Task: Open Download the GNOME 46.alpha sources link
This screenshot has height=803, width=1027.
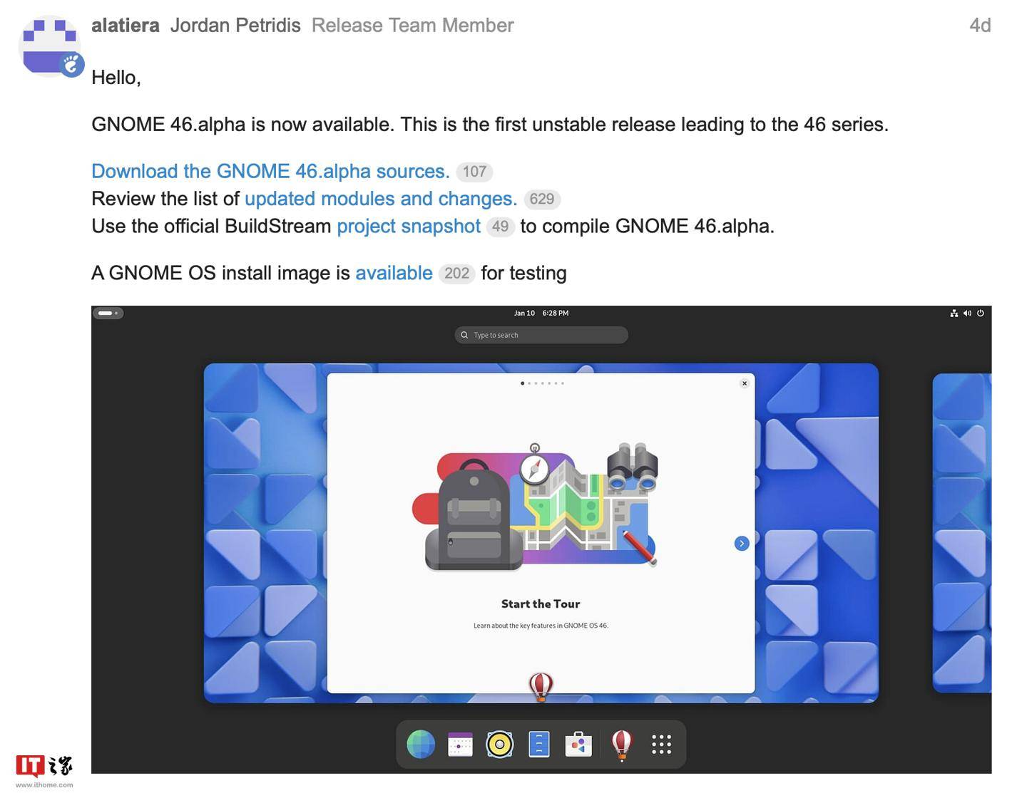Action: pyautogui.click(x=270, y=172)
